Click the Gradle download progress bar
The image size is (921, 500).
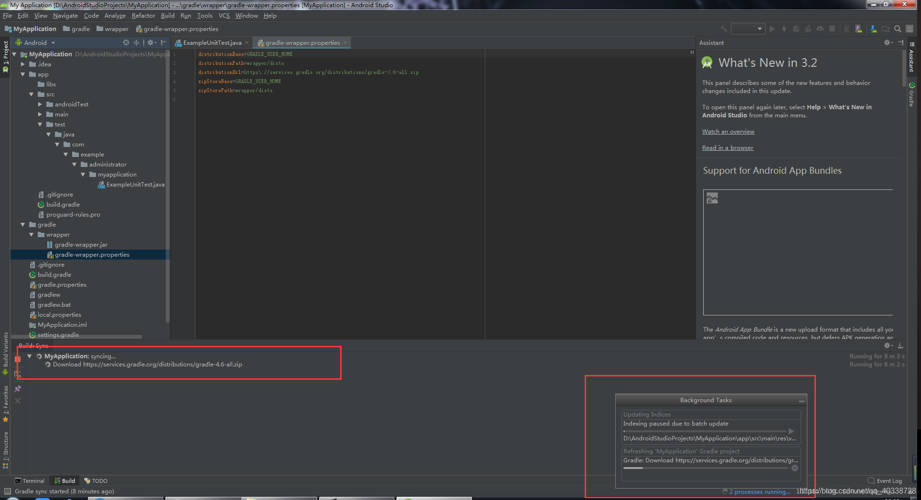click(706, 468)
